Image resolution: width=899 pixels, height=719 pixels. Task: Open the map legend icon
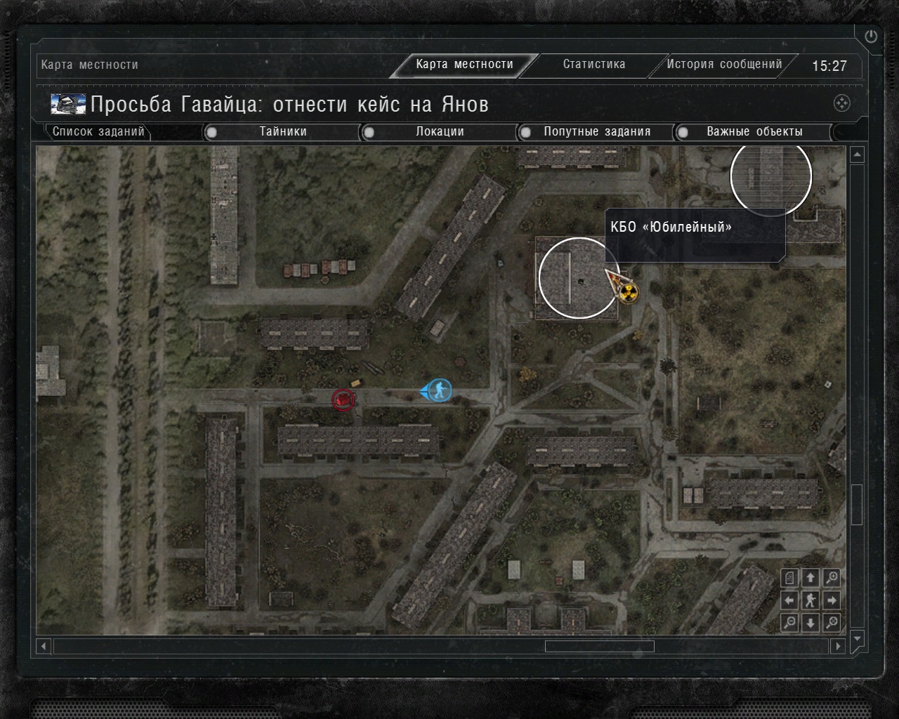pyautogui.click(x=789, y=578)
